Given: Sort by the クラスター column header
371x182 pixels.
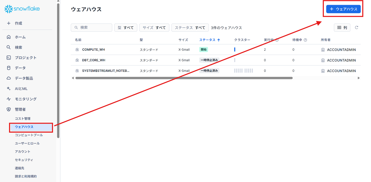Looking at the screenshot, I should [x=242, y=40].
